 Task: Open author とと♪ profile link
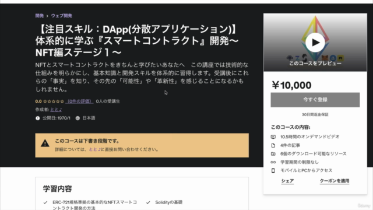(56, 110)
